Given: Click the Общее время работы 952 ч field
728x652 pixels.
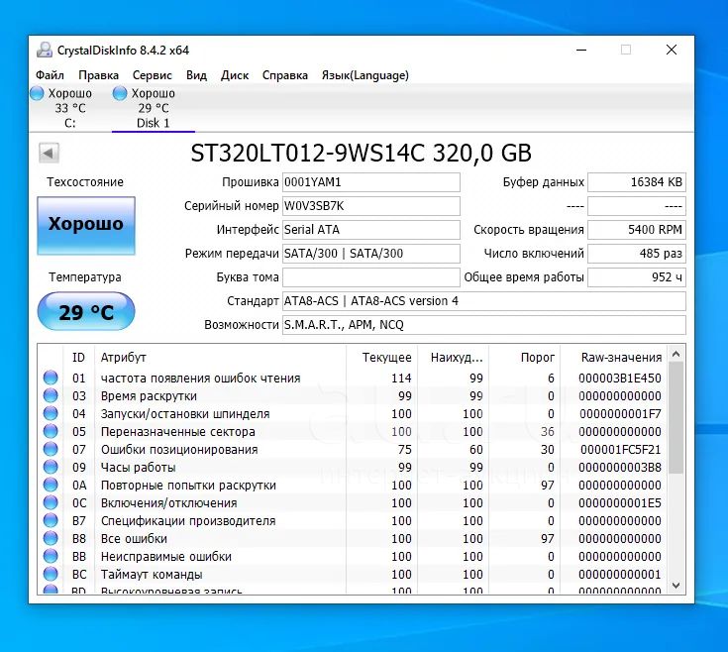Looking at the screenshot, I should tap(637, 277).
